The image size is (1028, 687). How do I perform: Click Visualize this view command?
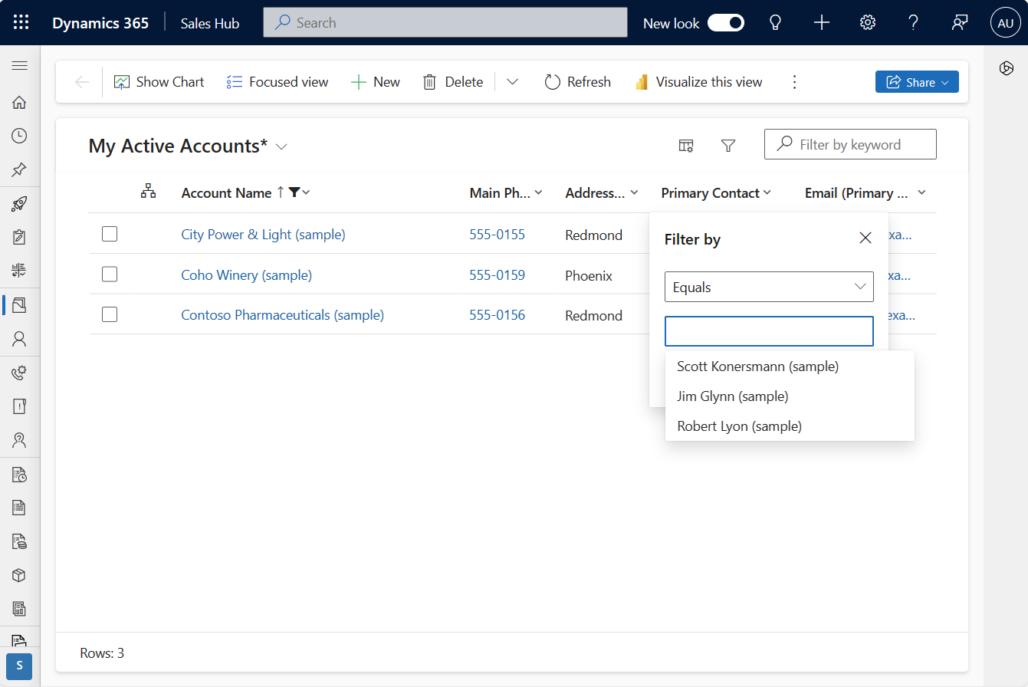click(698, 82)
